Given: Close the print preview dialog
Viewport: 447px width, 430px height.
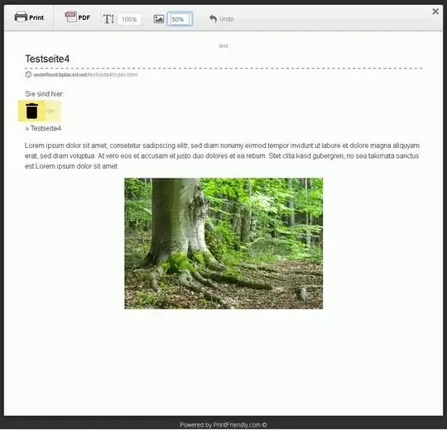Looking at the screenshot, I should tap(435, 12).
